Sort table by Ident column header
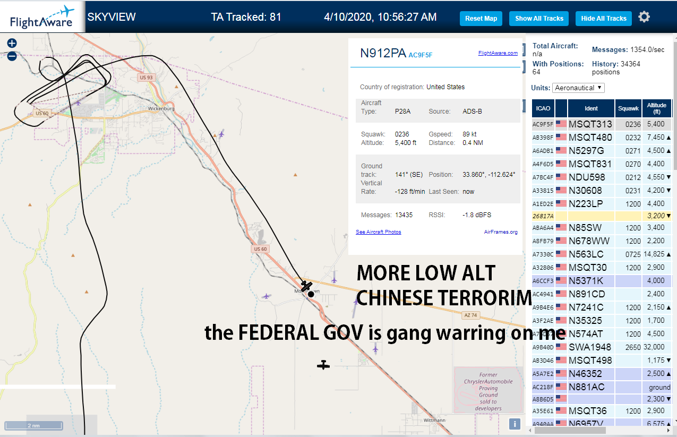Viewport: 677px width, 437px height. (x=591, y=108)
